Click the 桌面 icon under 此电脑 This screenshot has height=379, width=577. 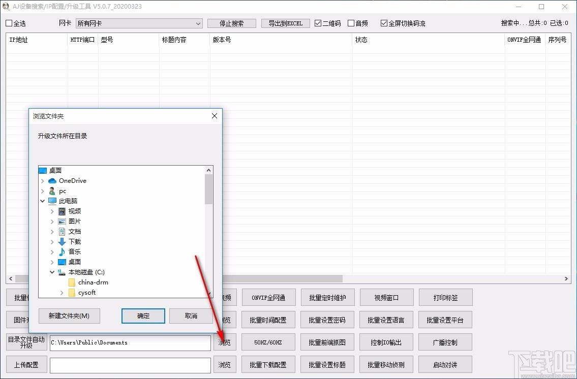(x=62, y=262)
